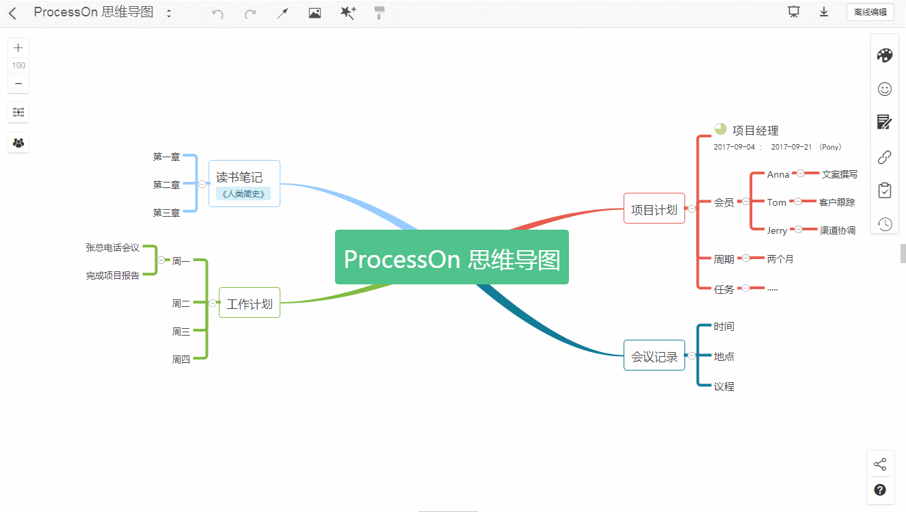906x512 pixels.
Task: Collapse the 任务 branch
Action: click(x=746, y=288)
